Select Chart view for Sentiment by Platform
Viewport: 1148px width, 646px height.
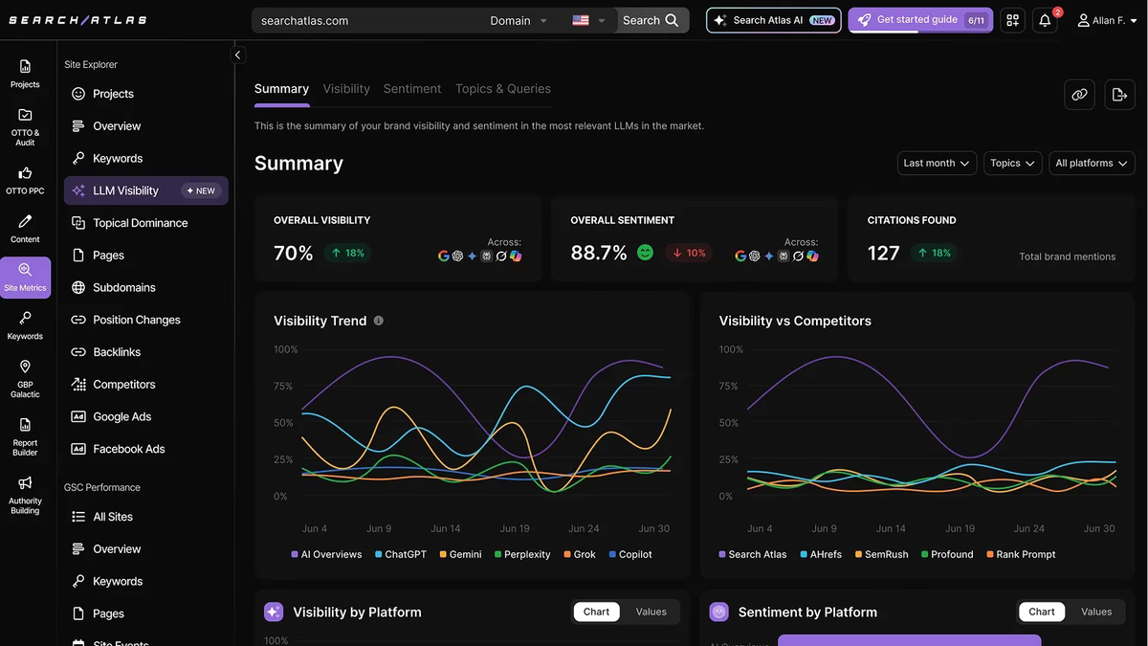(1042, 612)
